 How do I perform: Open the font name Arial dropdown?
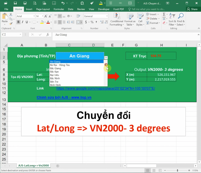click(34, 16)
